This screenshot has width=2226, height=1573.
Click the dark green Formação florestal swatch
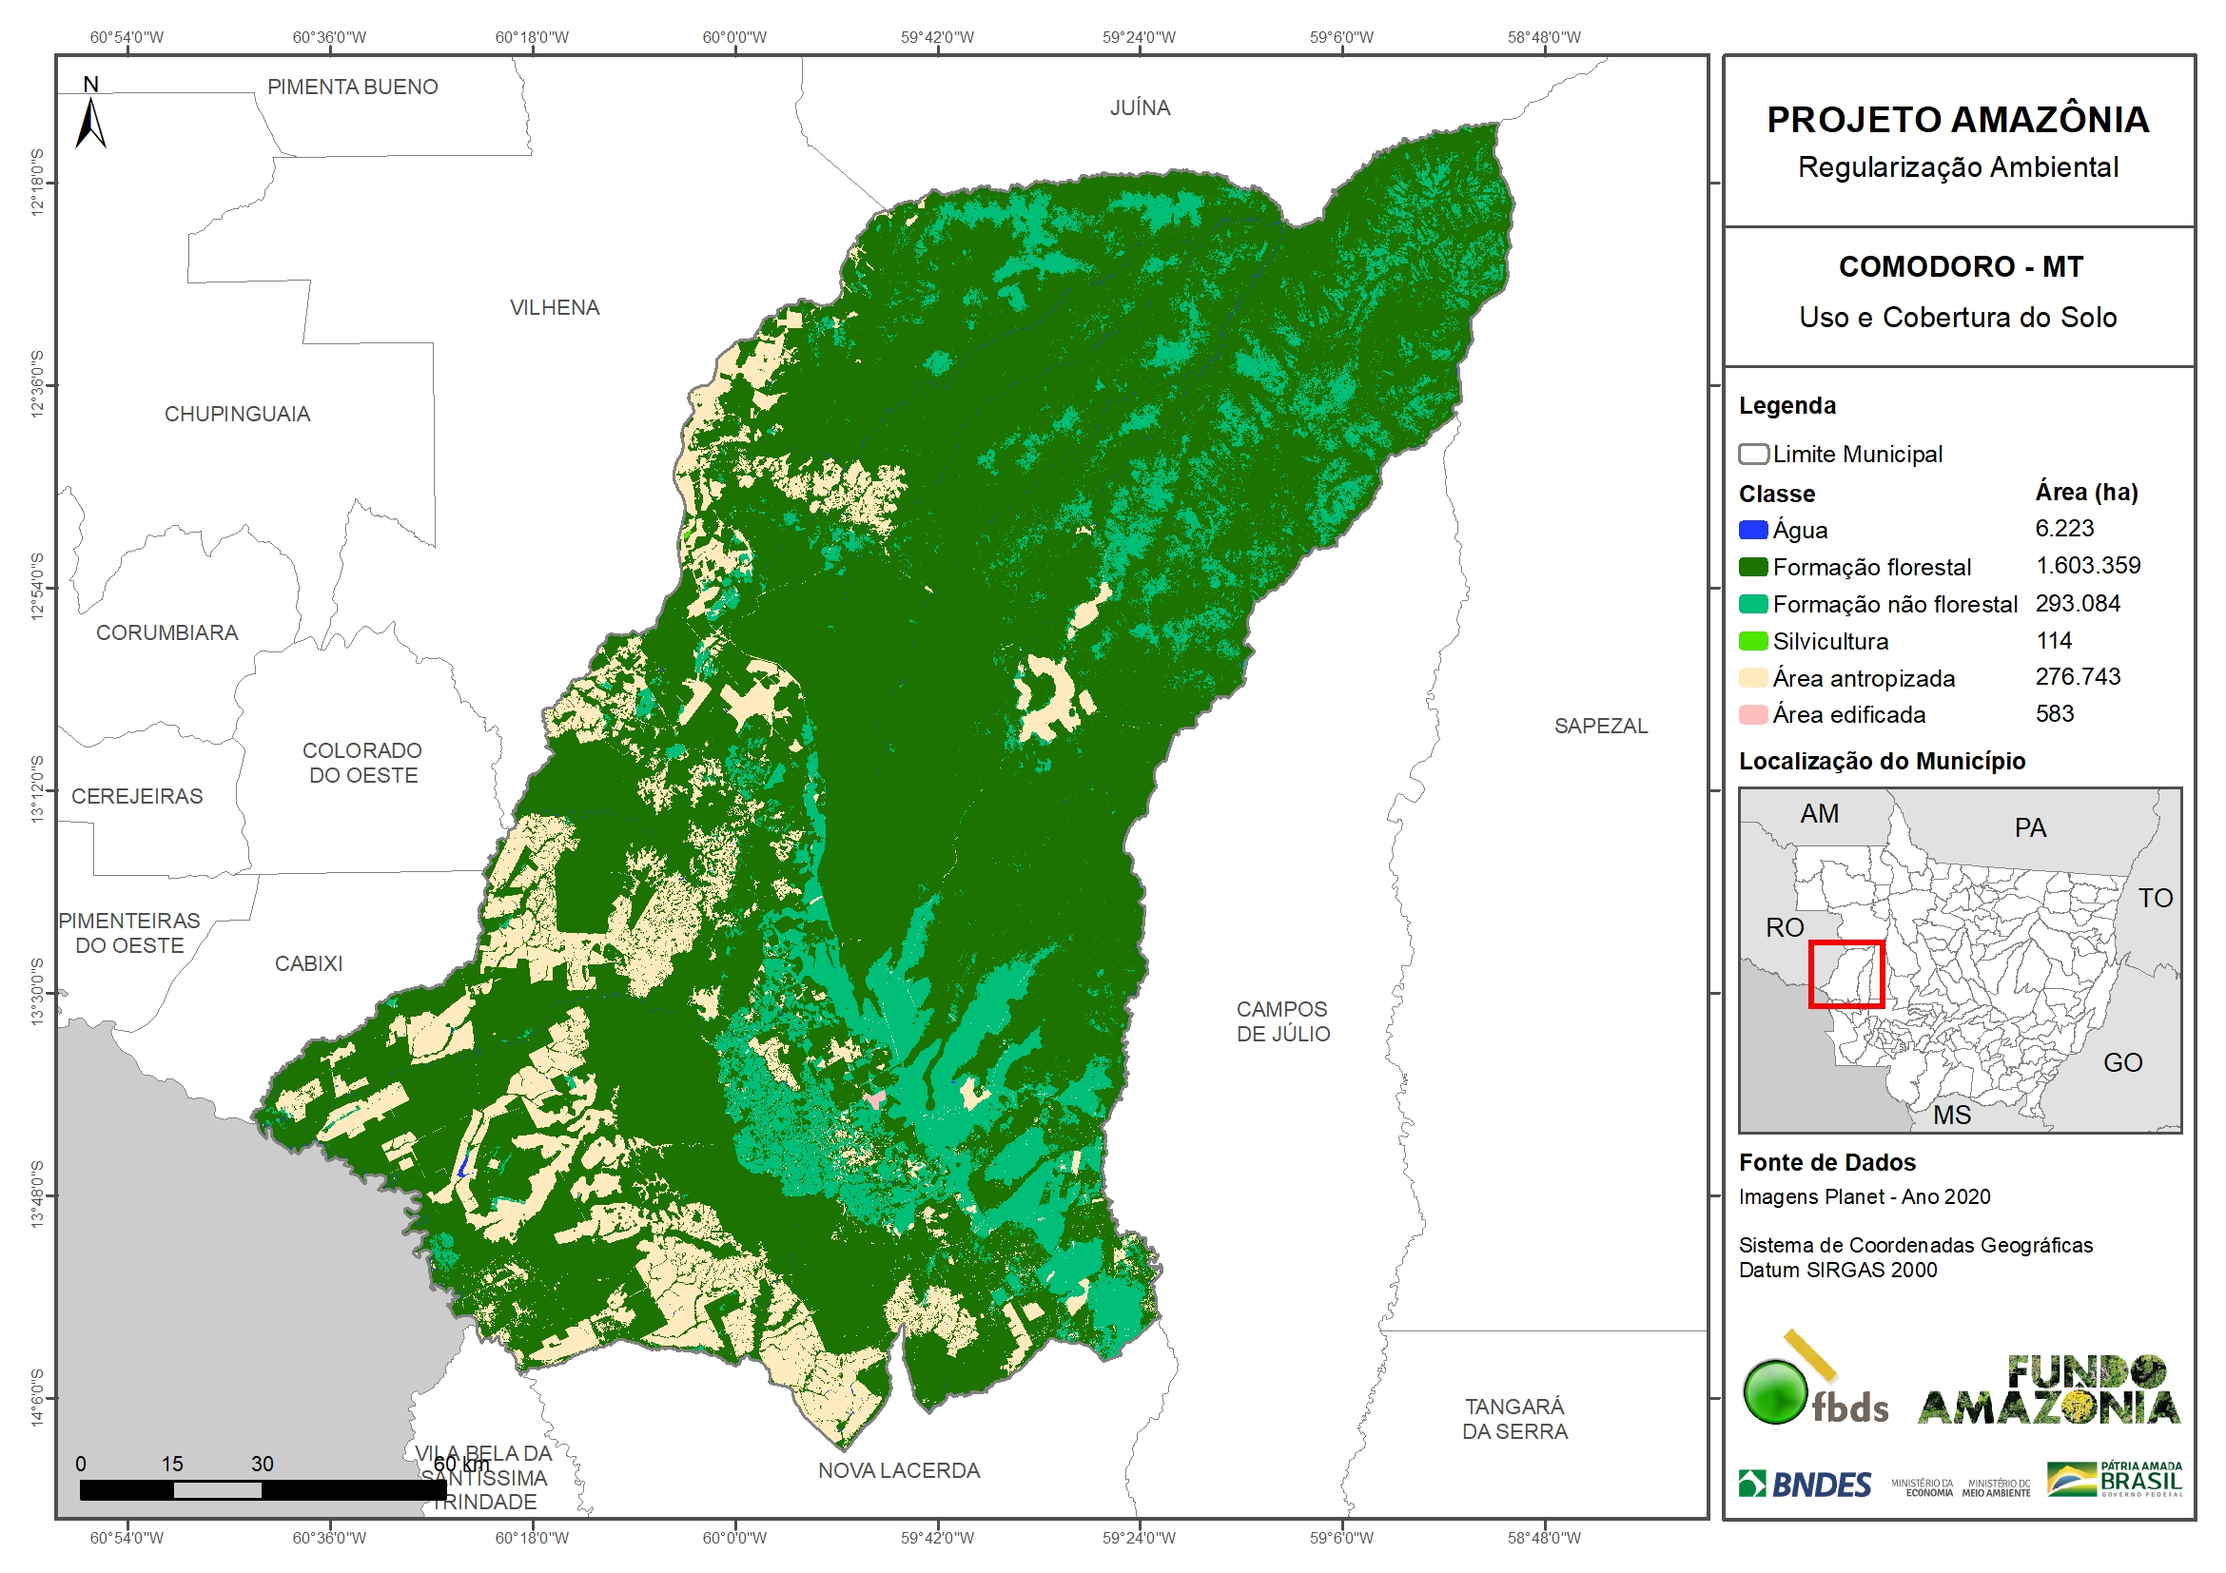tap(1753, 567)
